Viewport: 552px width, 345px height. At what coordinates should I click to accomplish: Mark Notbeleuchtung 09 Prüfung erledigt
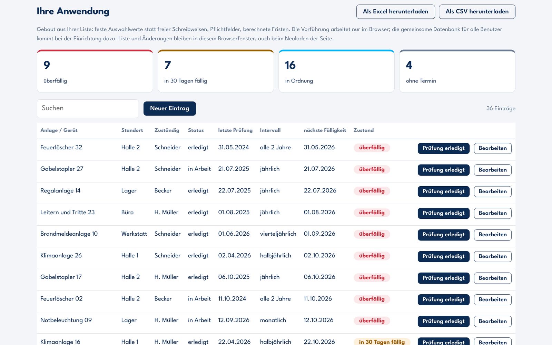[x=443, y=321]
